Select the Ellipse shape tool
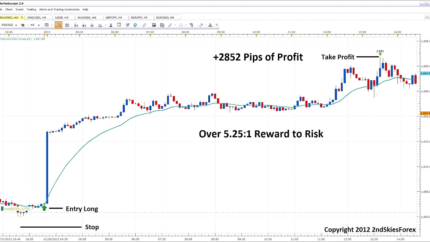Screen dimensions: 430x242 click(x=181, y=25)
